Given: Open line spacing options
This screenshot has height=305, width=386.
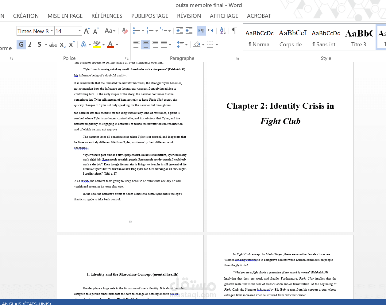Looking at the screenshot, I should click(x=182, y=44).
